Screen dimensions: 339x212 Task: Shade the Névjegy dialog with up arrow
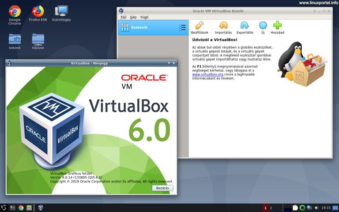169,63
